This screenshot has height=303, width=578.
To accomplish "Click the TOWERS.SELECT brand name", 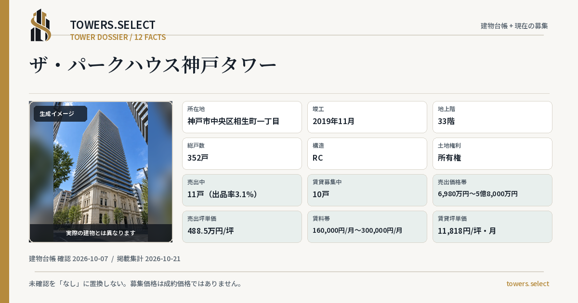I will coord(113,25).
